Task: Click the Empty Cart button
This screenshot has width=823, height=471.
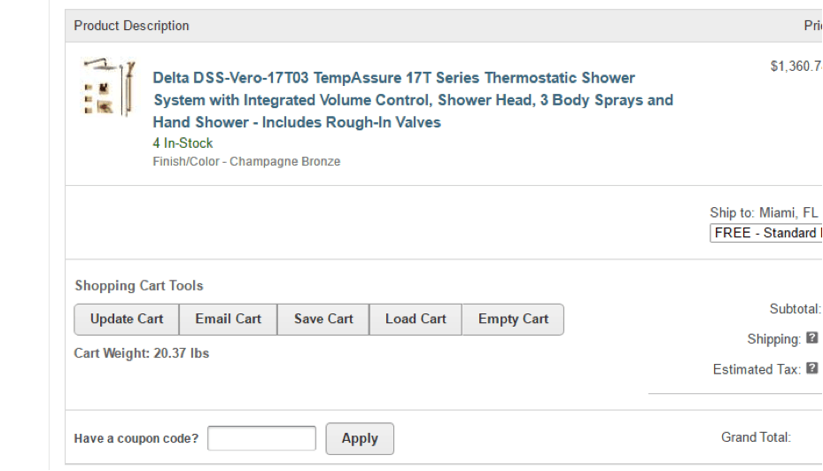Action: tap(513, 319)
